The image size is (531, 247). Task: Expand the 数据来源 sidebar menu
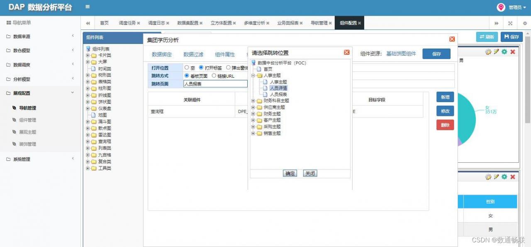(40, 37)
